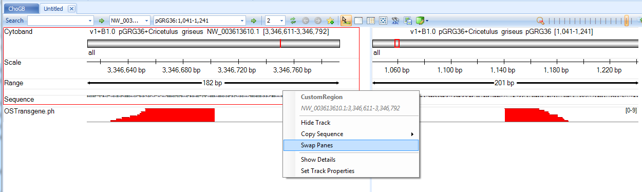
Task: Switch to the Untitled tab
Action: coord(53,9)
